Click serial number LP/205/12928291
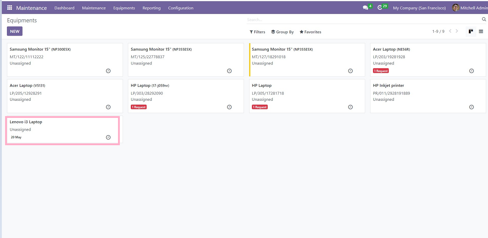The image size is (488, 238). (x=26, y=93)
